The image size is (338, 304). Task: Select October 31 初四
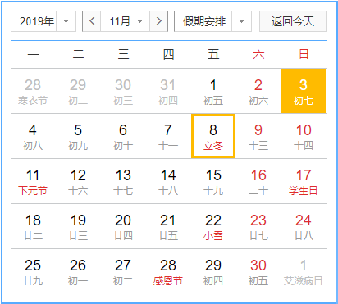[168, 91]
